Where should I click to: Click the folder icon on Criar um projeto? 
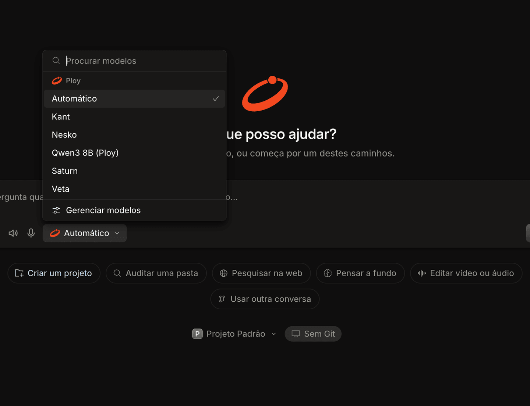pyautogui.click(x=19, y=273)
